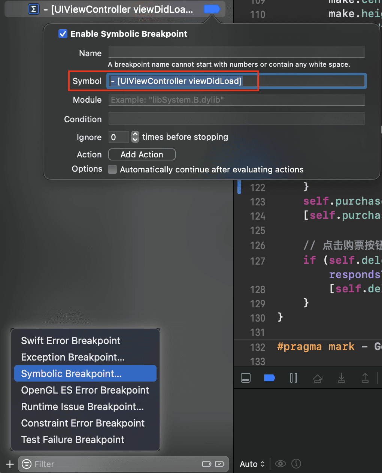Click the pragma mark line of code
382x473 pixels.
pos(329,347)
